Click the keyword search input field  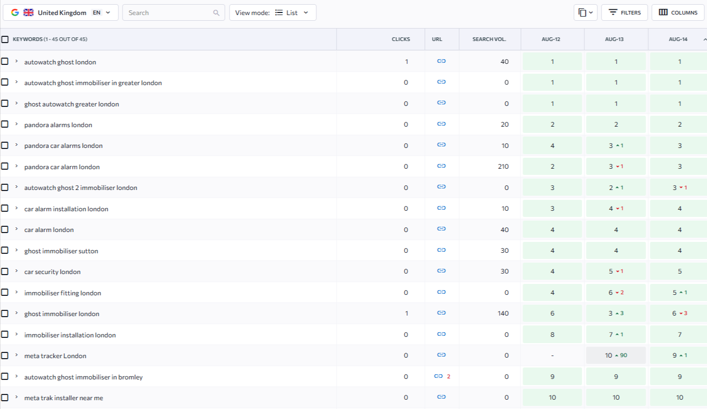click(x=174, y=12)
